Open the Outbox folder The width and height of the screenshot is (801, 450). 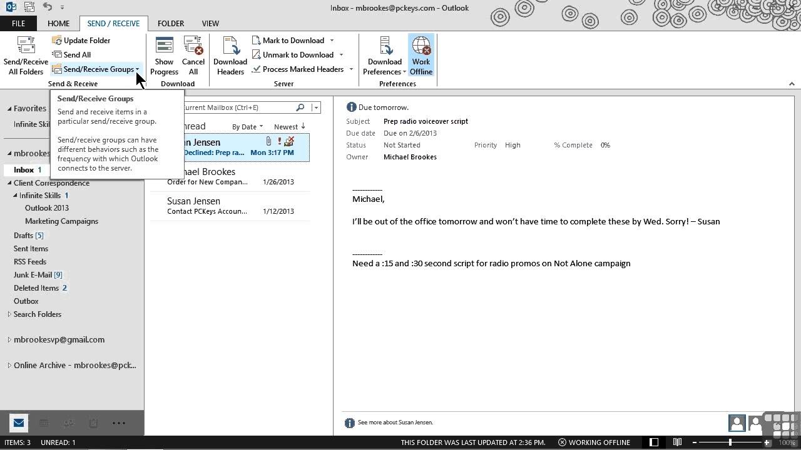pyautogui.click(x=26, y=301)
